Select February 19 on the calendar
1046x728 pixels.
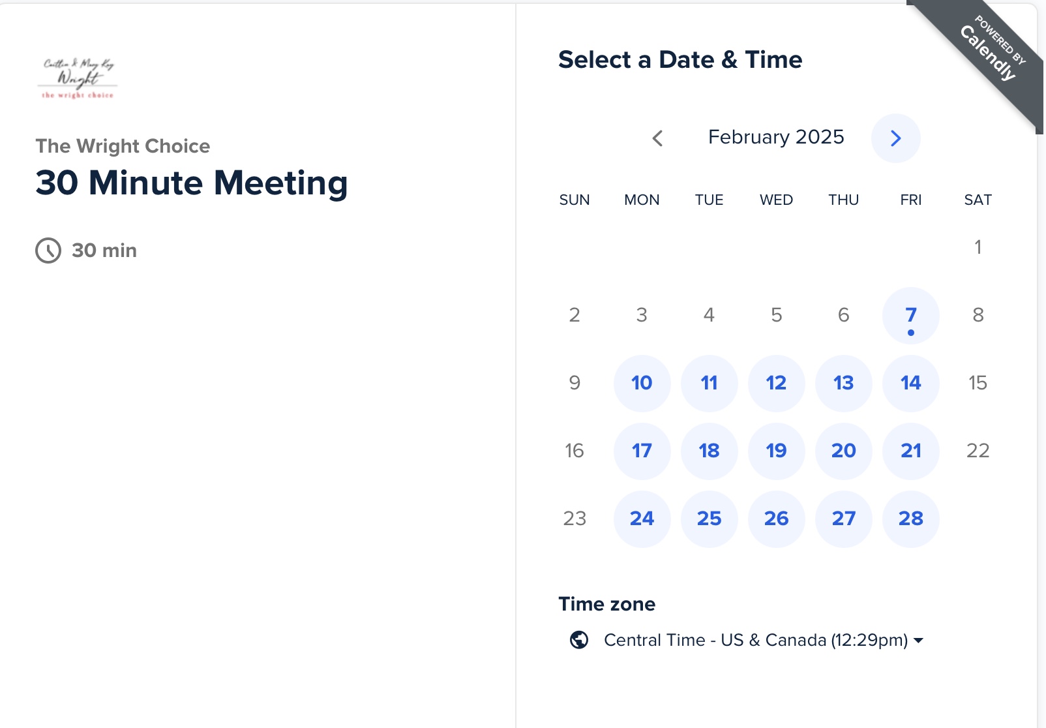[776, 451]
